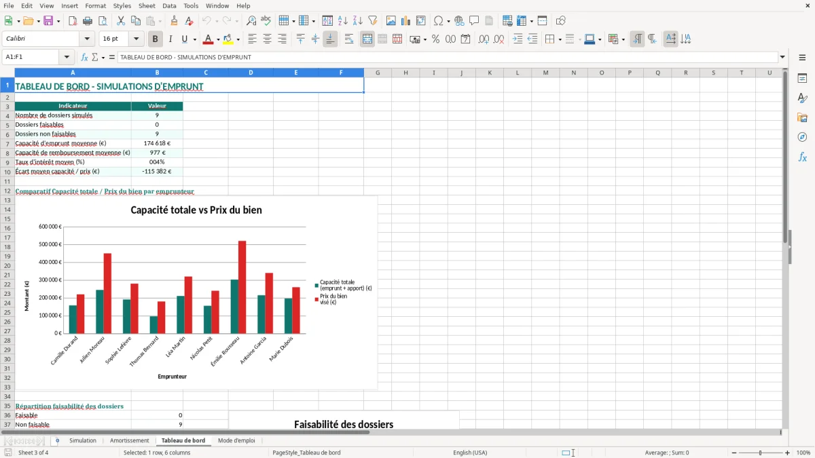
Task: Increase indent of cell content
Action: (x=518, y=39)
